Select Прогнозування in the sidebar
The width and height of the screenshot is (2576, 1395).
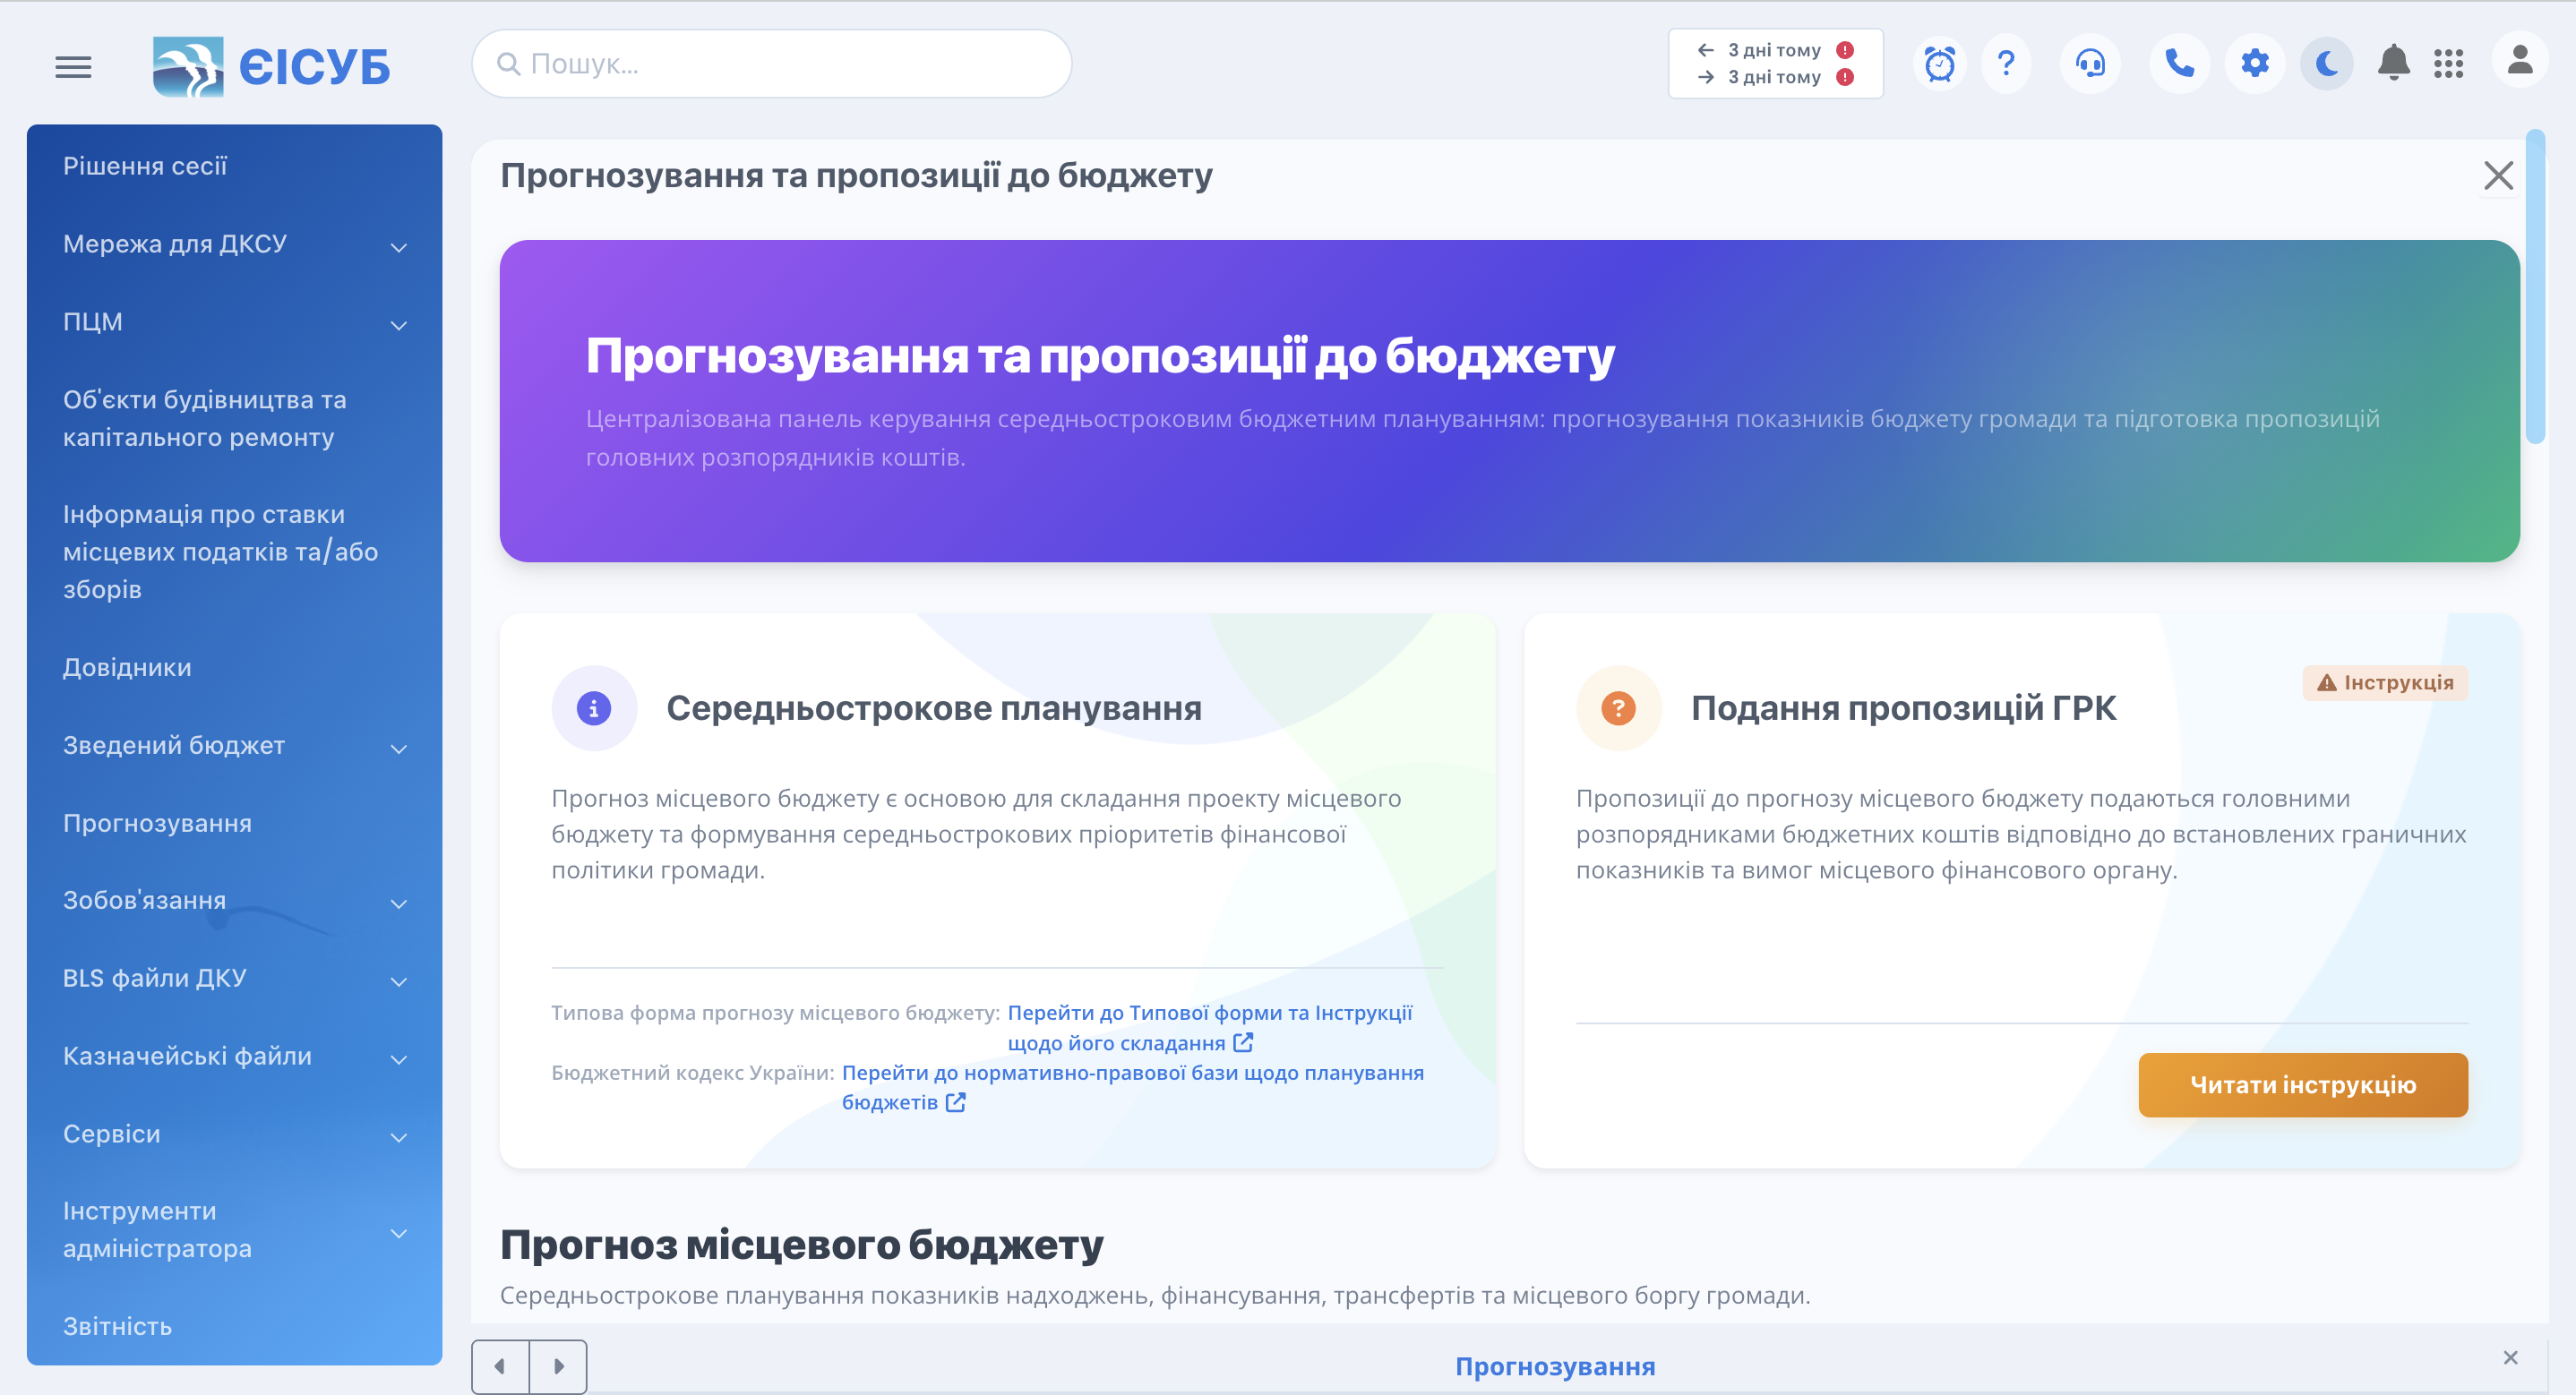[234, 823]
